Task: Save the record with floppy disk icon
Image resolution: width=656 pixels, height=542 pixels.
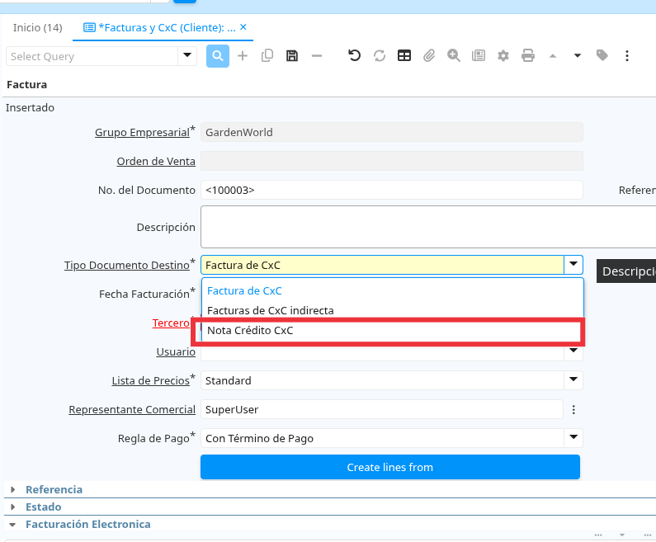Action: (292, 55)
